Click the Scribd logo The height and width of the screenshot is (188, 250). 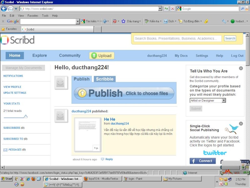point(17,40)
